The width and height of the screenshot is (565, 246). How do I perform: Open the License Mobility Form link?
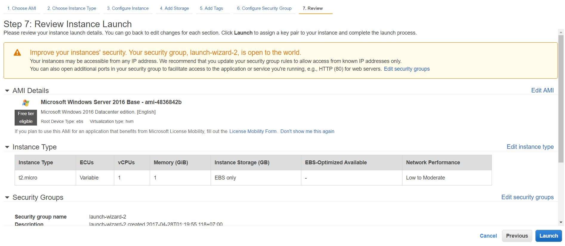click(253, 131)
